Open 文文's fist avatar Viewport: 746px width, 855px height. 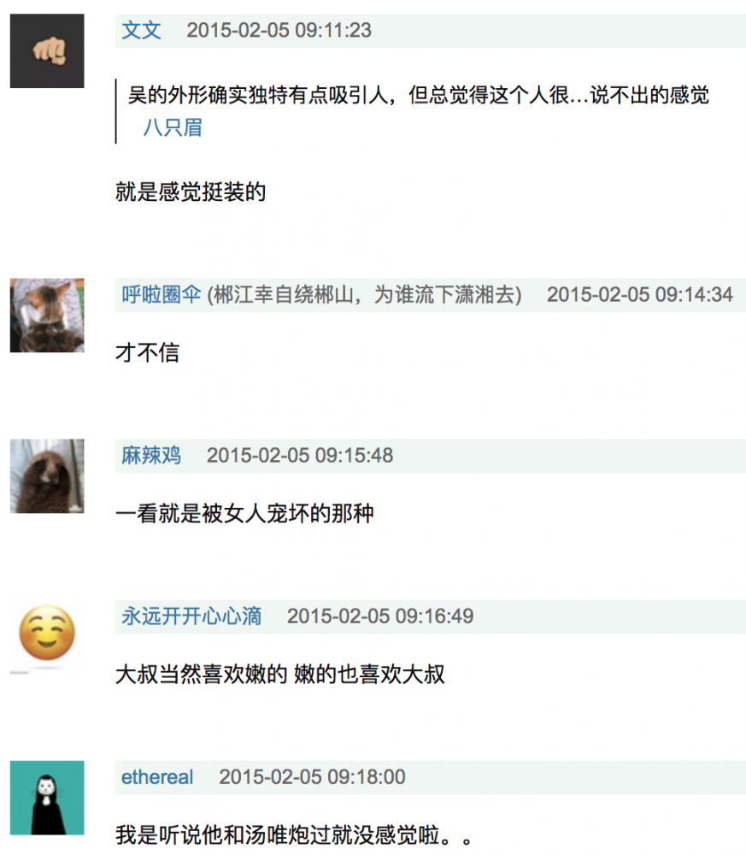tap(47, 50)
